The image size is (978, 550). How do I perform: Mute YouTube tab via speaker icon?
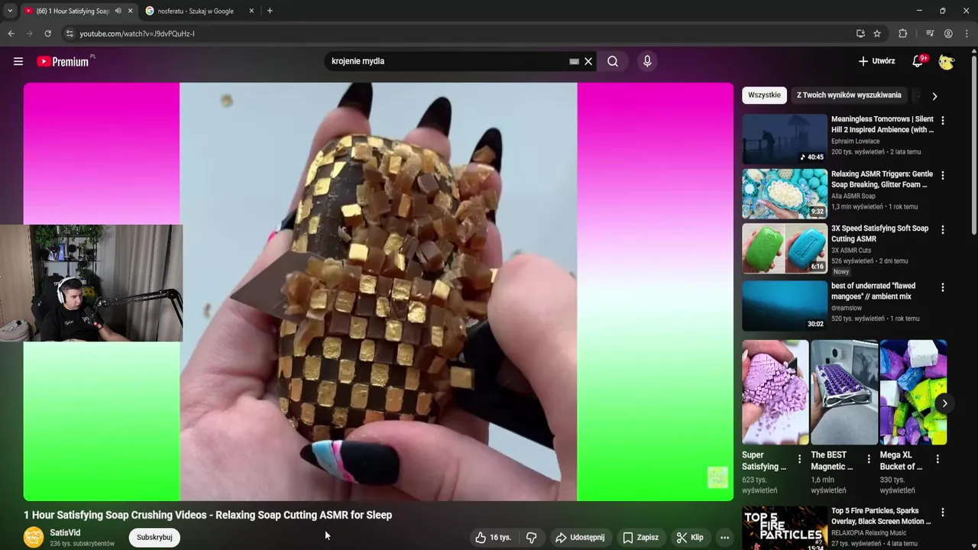(118, 11)
